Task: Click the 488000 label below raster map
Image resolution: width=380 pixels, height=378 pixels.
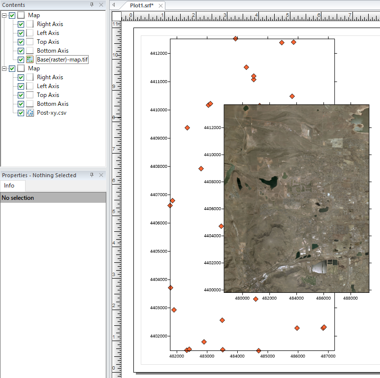Action: pos(350,298)
